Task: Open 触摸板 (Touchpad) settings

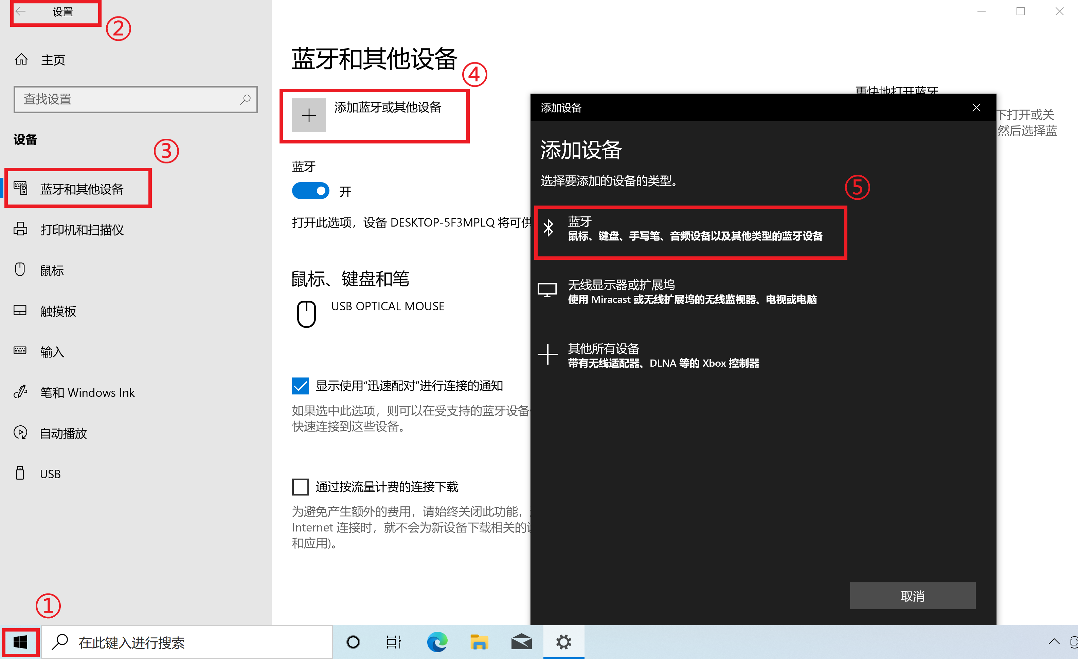Action: pyautogui.click(x=58, y=311)
